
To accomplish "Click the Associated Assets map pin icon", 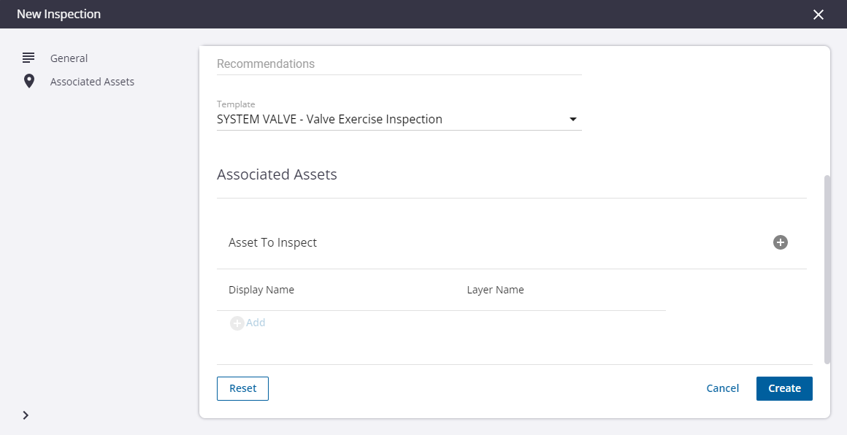I will click(29, 81).
